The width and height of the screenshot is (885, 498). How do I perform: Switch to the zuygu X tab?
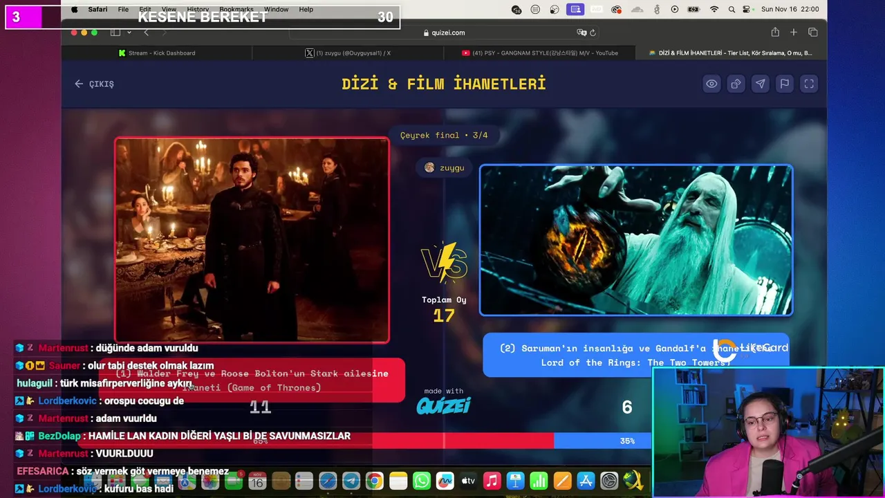(x=348, y=53)
